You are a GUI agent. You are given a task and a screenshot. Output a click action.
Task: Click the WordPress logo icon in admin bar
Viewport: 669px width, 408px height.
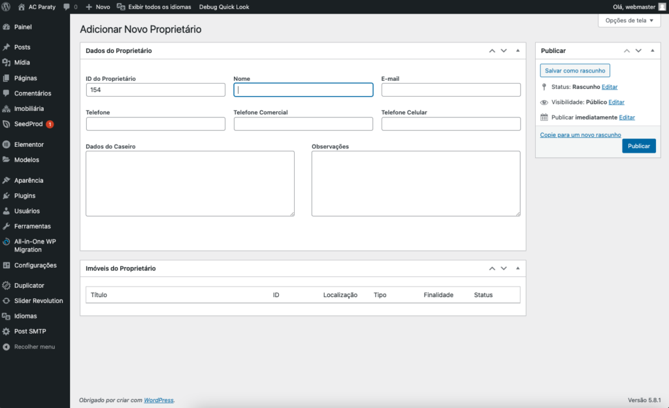point(7,7)
